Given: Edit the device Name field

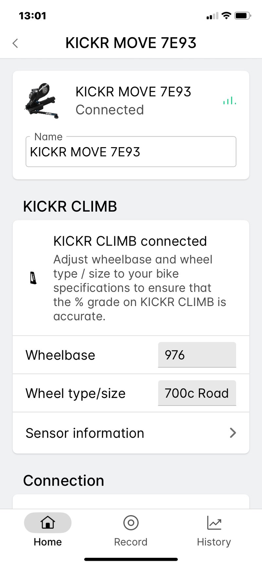Looking at the screenshot, I should pos(131,151).
